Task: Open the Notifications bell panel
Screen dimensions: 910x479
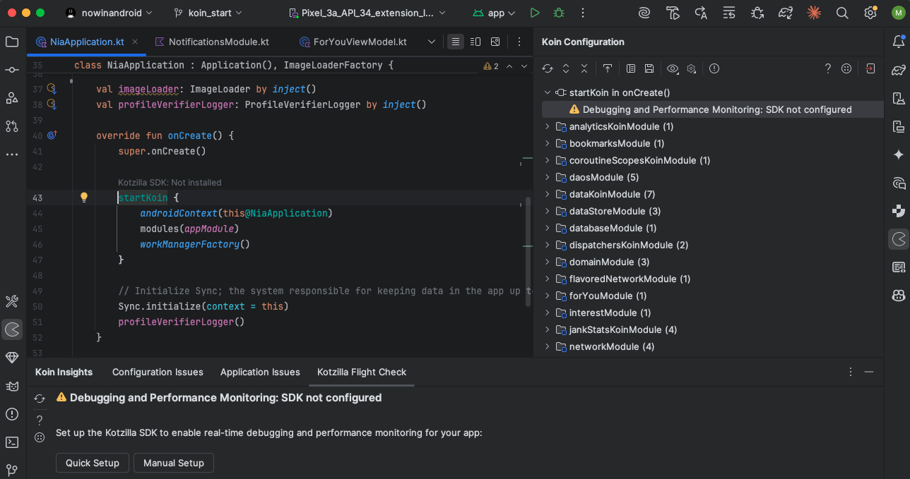Action: pyautogui.click(x=898, y=42)
